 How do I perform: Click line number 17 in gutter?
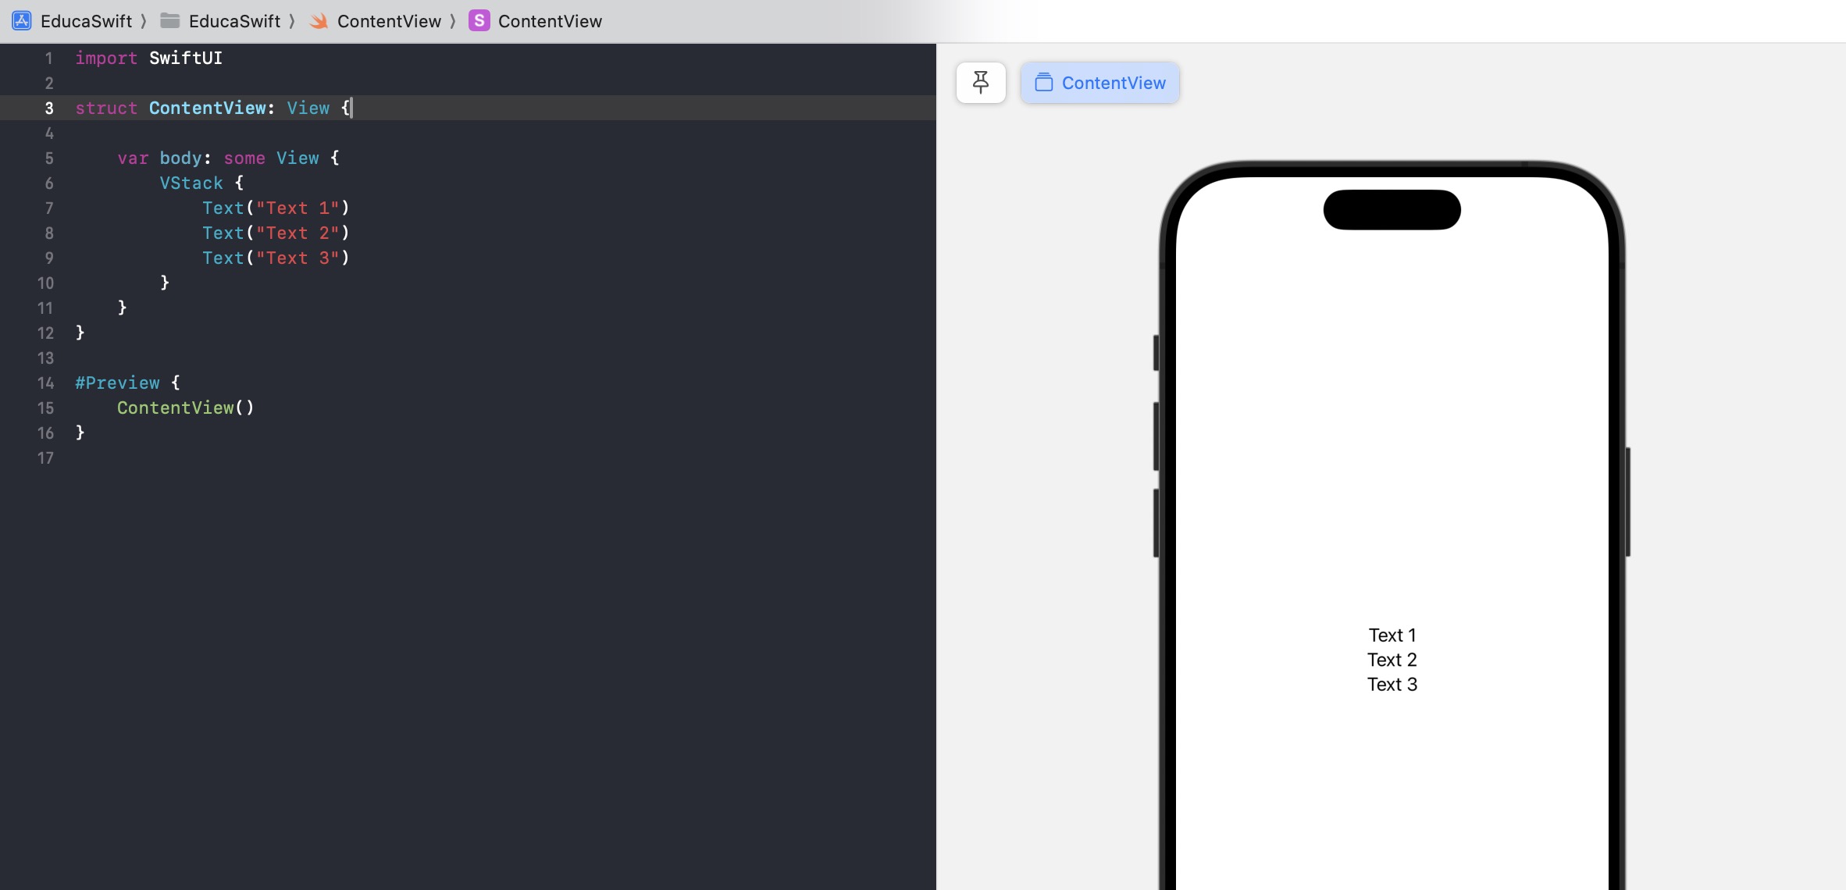coord(45,458)
